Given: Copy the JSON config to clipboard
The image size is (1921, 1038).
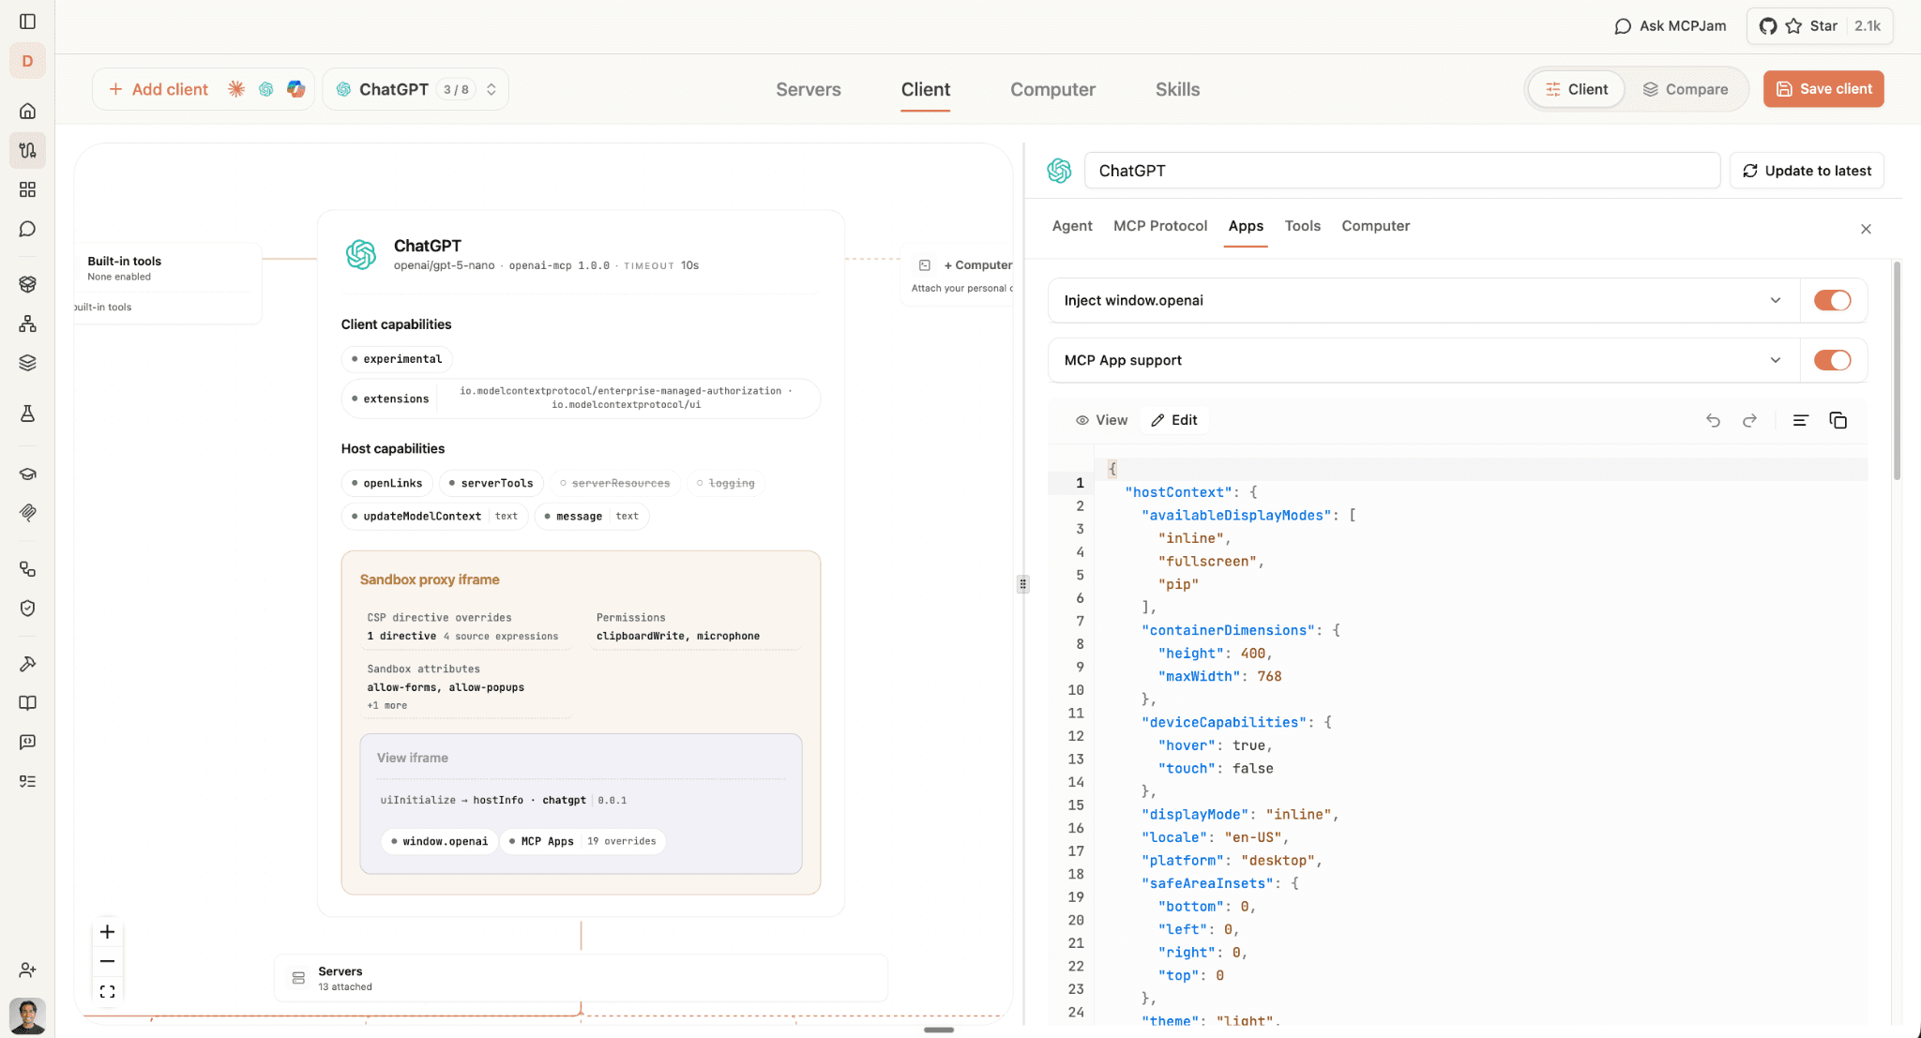Looking at the screenshot, I should (1838, 420).
